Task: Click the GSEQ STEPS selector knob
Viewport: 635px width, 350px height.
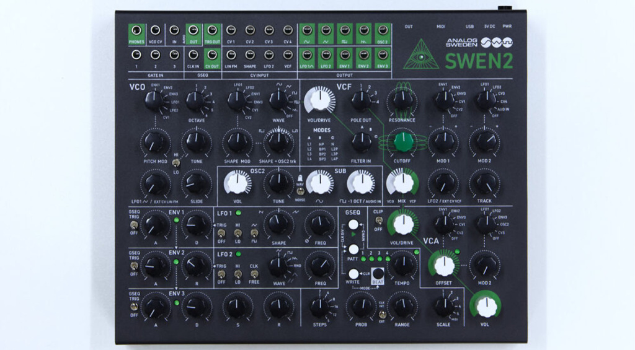Action: [x=320, y=307]
